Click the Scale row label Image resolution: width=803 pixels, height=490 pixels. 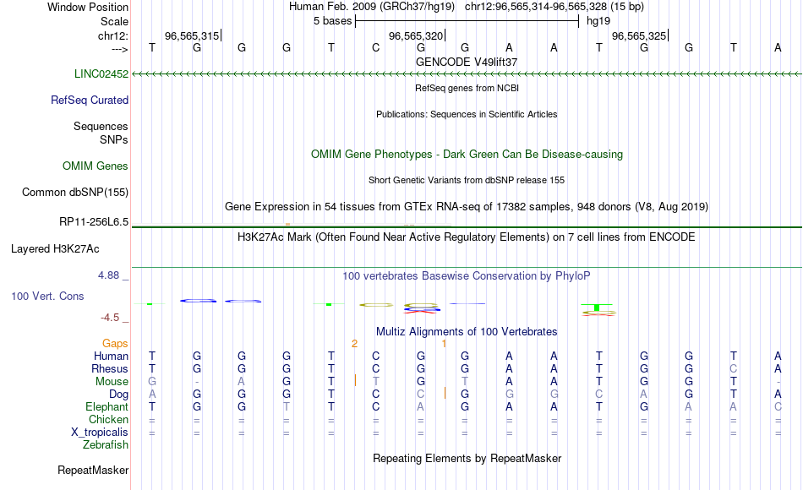coord(114,21)
